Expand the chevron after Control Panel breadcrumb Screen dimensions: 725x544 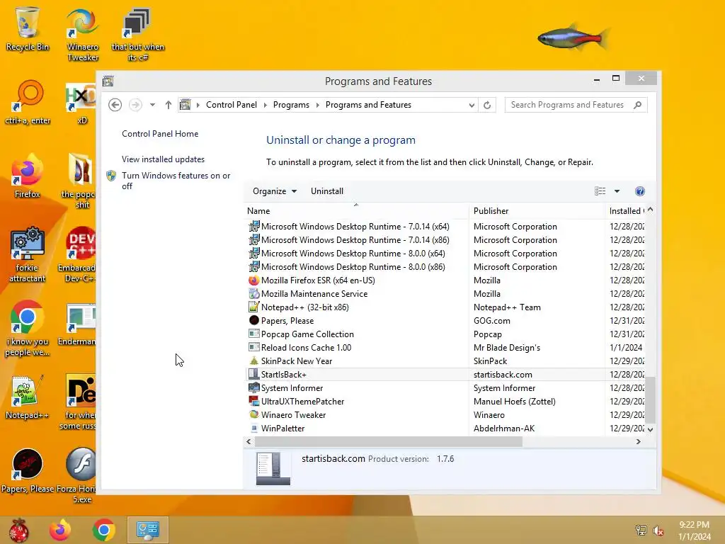point(266,105)
